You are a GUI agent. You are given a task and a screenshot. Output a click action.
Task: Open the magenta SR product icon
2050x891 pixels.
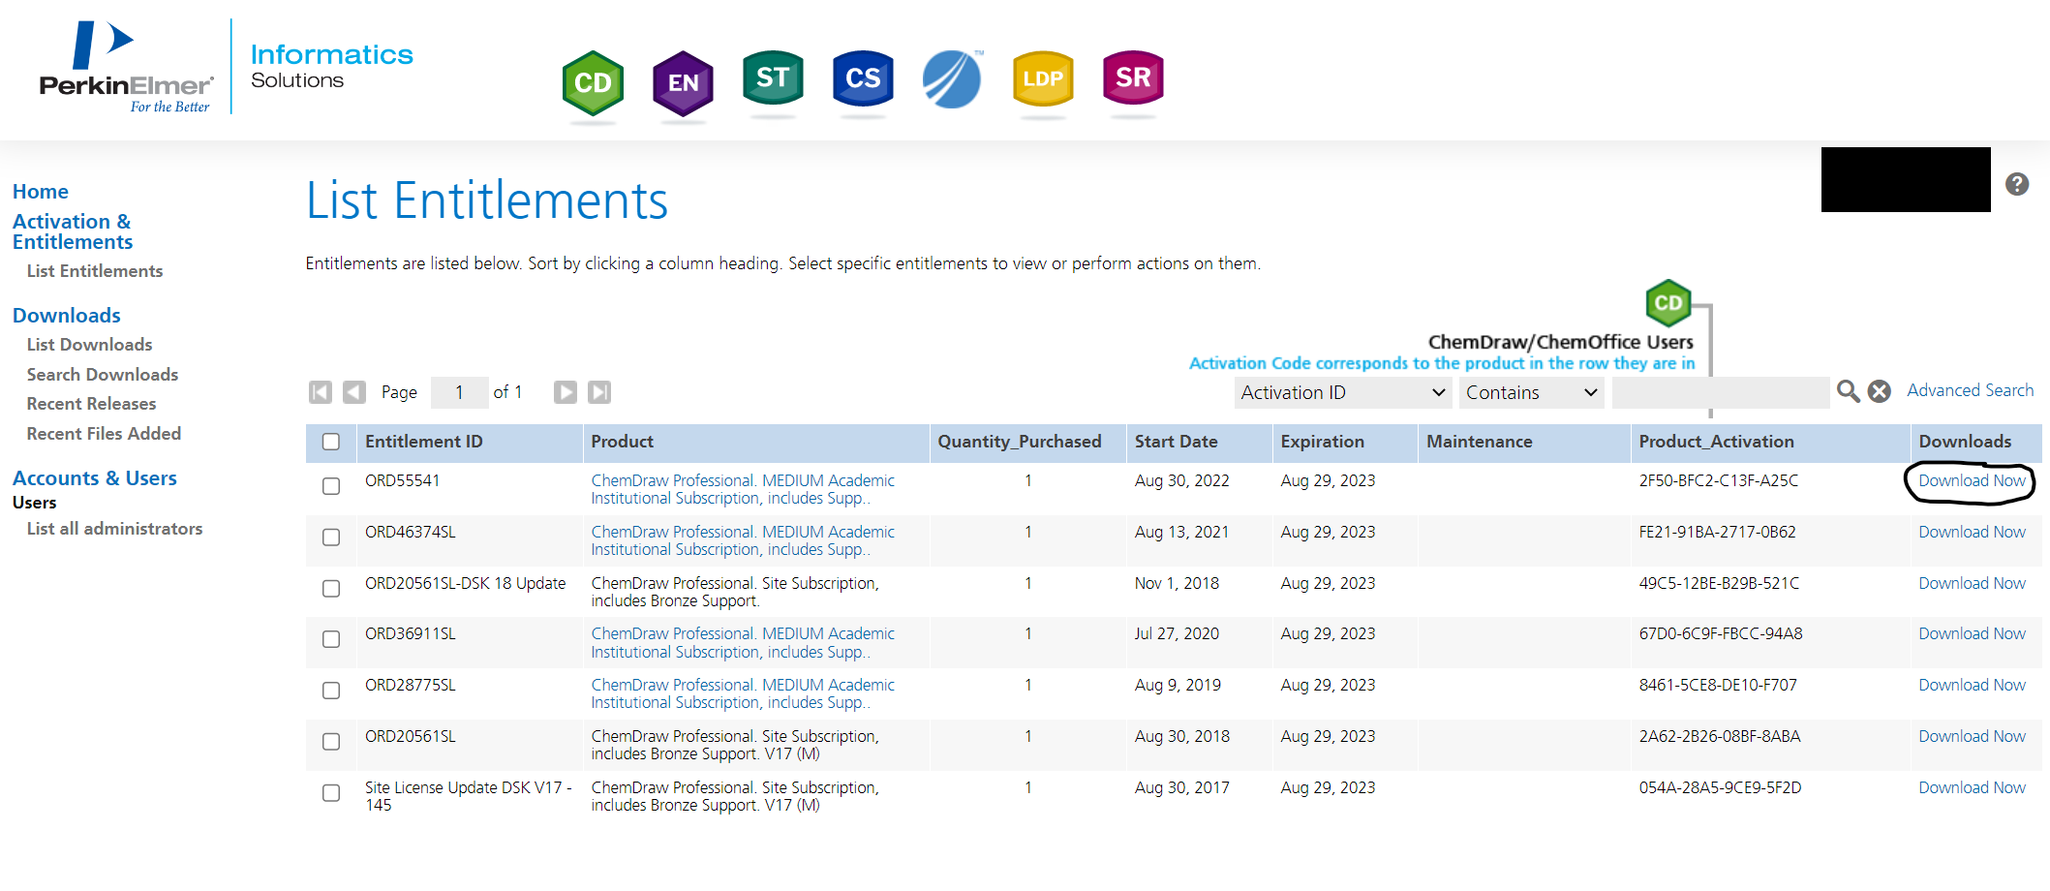pyautogui.click(x=1133, y=77)
